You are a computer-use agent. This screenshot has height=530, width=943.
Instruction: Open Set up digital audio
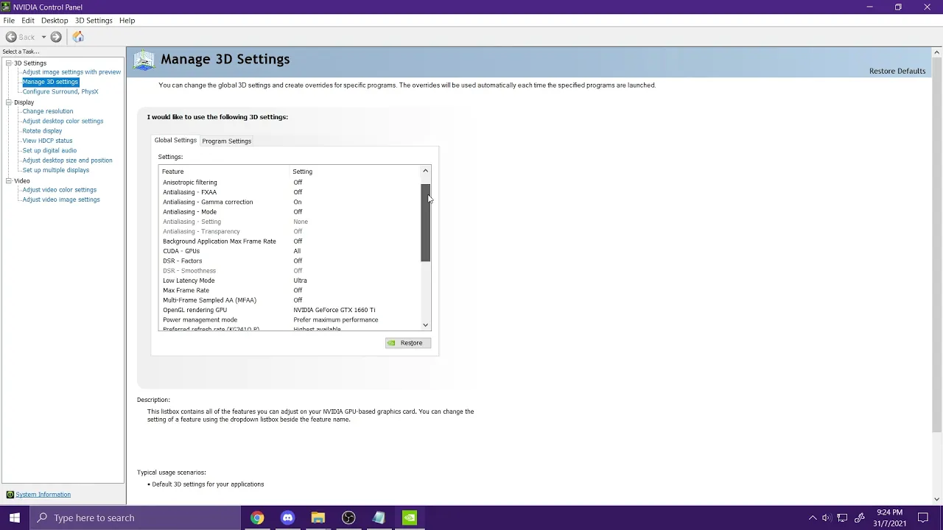(x=49, y=150)
